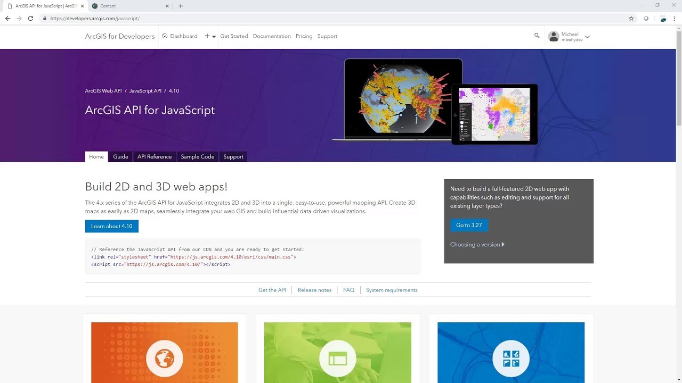The image size is (682, 383).
Task: Reload the page with the refresh icon
Action: coord(30,18)
